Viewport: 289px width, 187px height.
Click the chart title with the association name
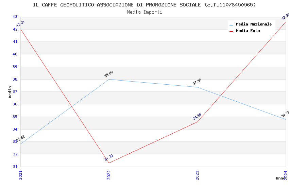point(144,5)
